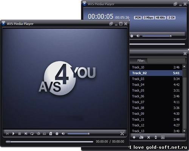Viewport: 189px width, 151px height.
Task: Open the playlist file icon in player toolbar
Action: point(51,134)
